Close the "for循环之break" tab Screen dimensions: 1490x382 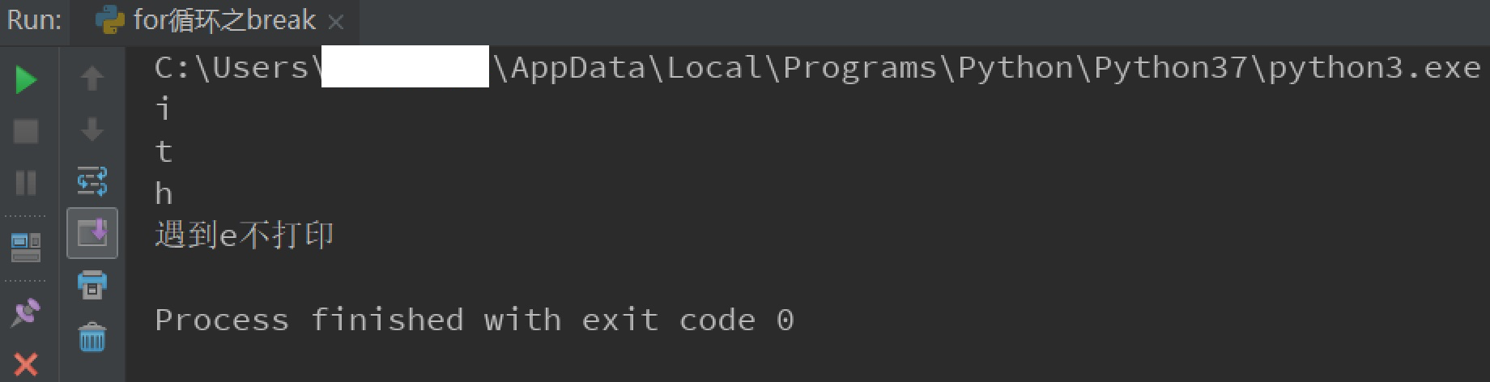[x=336, y=22]
